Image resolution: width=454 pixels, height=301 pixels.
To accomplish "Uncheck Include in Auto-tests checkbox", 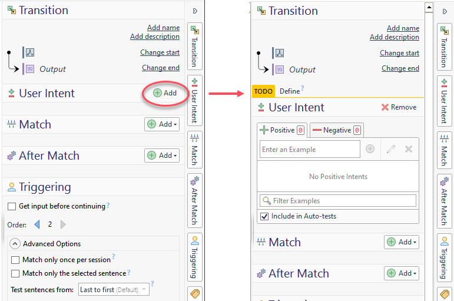I will pos(264,216).
